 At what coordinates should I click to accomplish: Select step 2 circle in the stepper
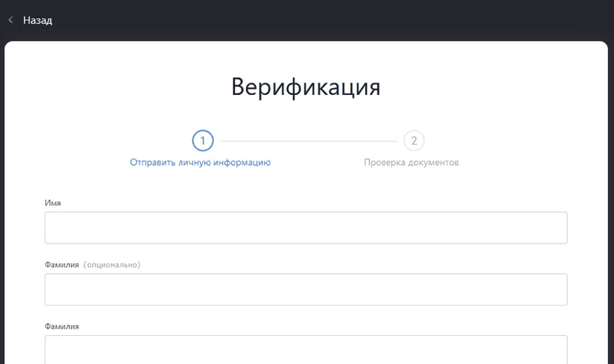click(414, 140)
